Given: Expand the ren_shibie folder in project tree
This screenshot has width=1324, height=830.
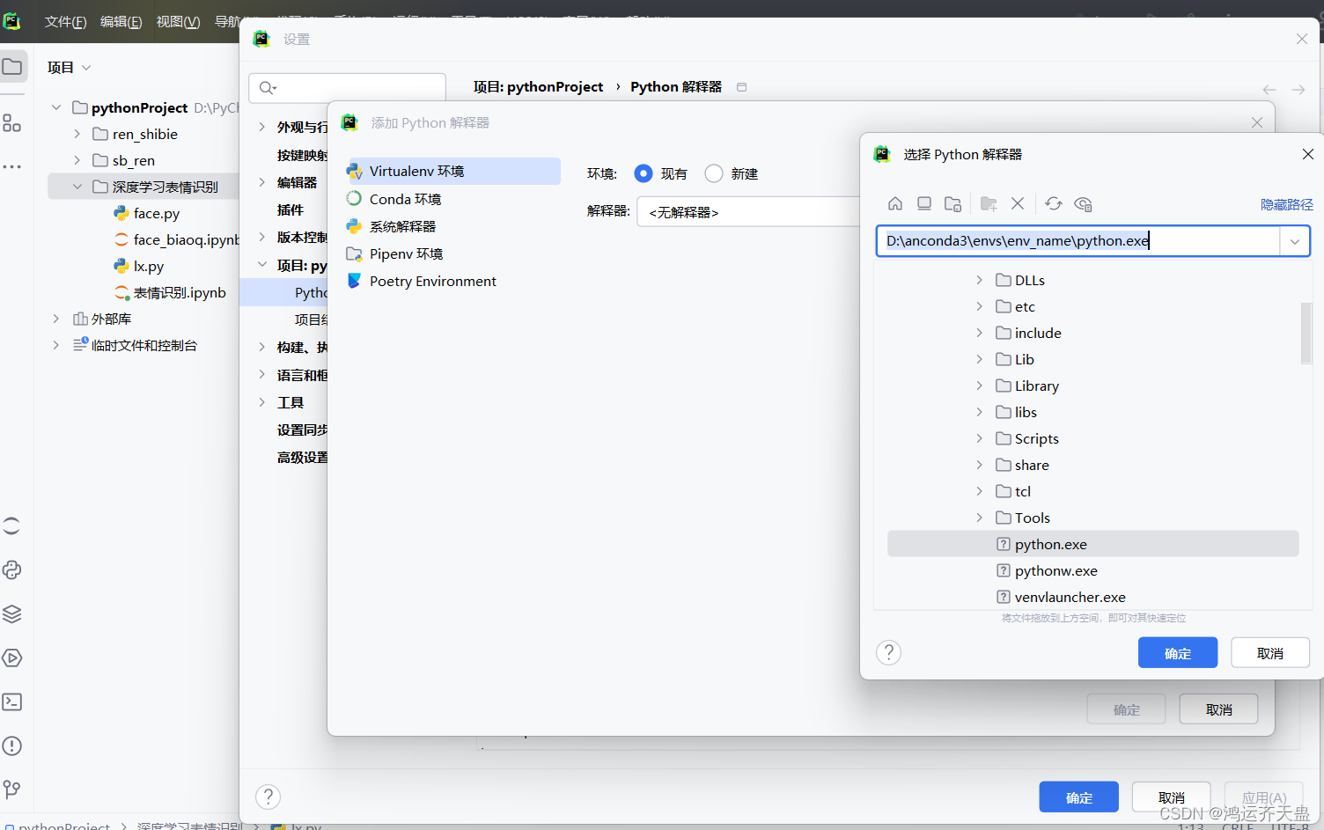Looking at the screenshot, I should (77, 134).
